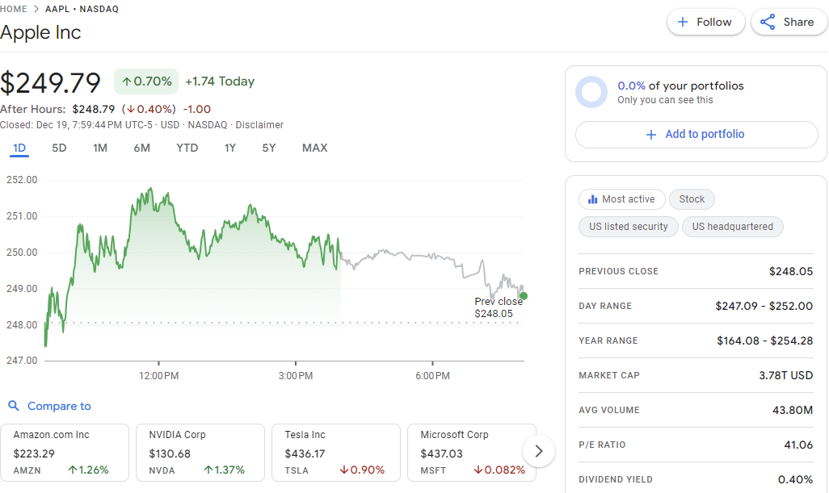Open the Microsoft Corp comparison card
The height and width of the screenshot is (493, 829).
pos(472,453)
